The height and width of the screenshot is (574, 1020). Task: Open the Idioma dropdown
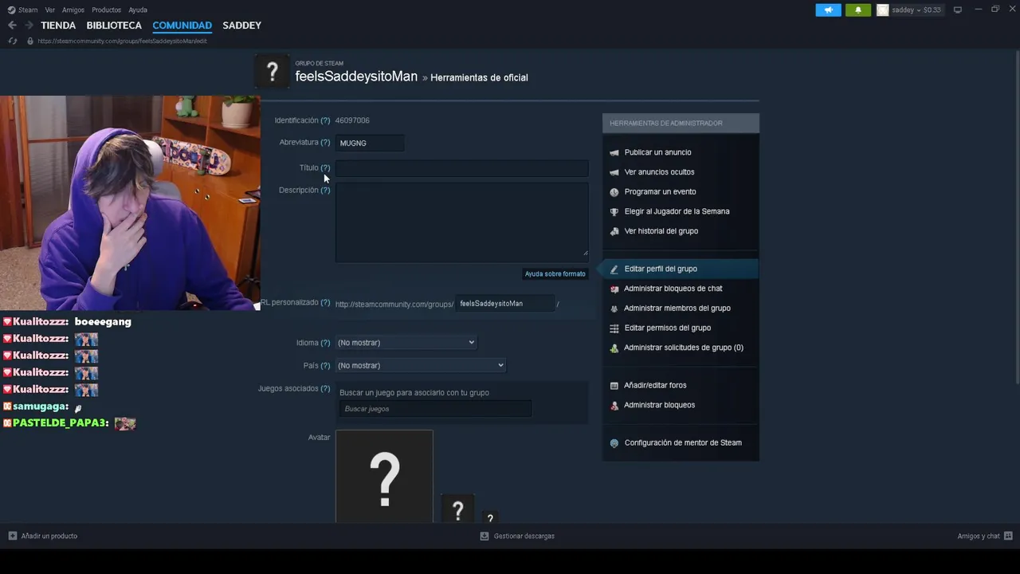pyautogui.click(x=406, y=343)
